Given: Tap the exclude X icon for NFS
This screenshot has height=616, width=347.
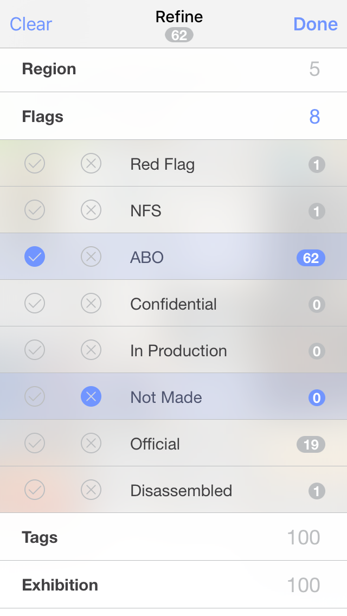Looking at the screenshot, I should point(91,210).
